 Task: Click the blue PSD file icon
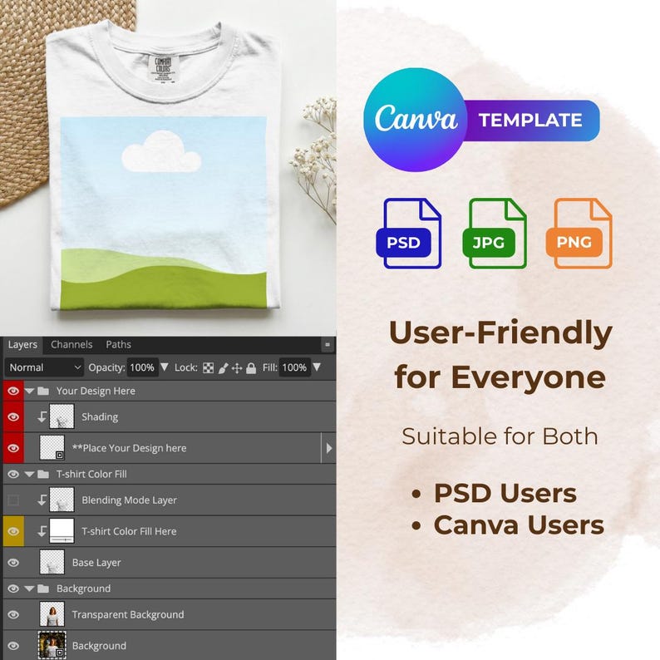(409, 234)
